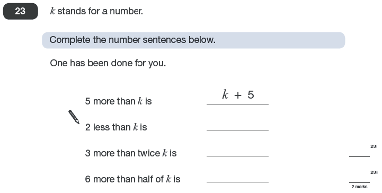The width and height of the screenshot is (382, 193).
Task: Click the sentence '2 less than k is'
Action: pyautogui.click(x=116, y=127)
